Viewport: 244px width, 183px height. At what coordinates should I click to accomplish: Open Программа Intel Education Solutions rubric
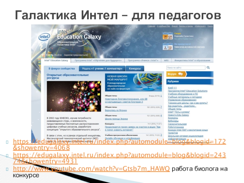coord(188,91)
